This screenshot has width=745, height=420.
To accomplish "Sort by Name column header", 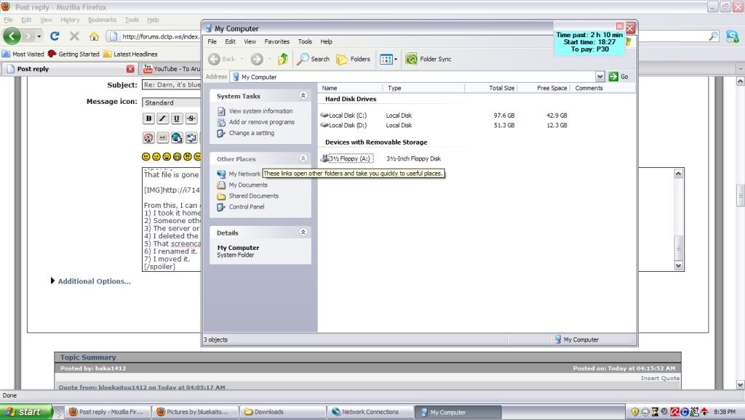I will tap(350, 88).
